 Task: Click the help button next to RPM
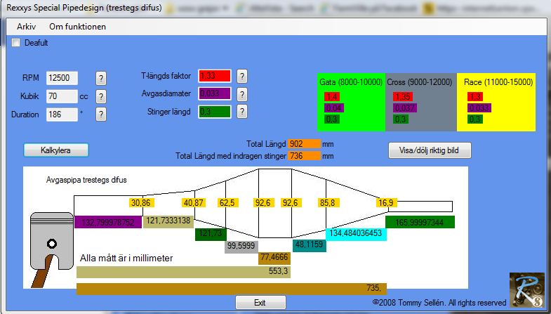pyautogui.click(x=101, y=78)
